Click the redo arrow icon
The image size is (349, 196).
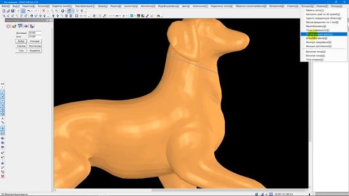(35, 11)
